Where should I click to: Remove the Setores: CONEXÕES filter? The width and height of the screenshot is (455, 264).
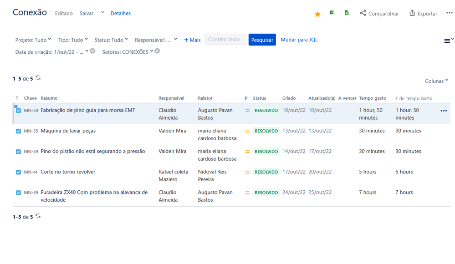tap(157, 51)
